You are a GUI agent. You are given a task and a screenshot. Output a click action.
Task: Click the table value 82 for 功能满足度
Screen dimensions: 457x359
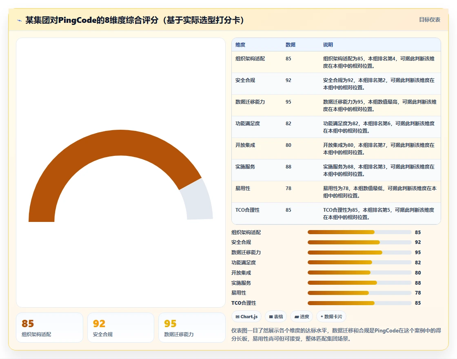[288, 123]
